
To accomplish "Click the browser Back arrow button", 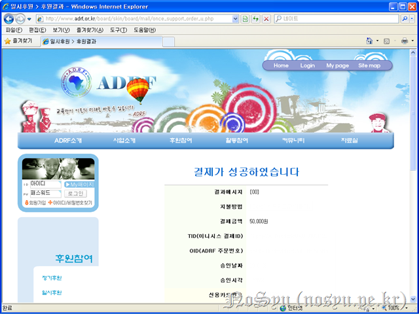I will pos(10,19).
